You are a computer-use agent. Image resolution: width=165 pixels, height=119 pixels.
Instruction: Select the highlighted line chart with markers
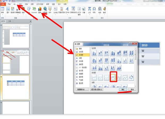click(x=114, y=77)
